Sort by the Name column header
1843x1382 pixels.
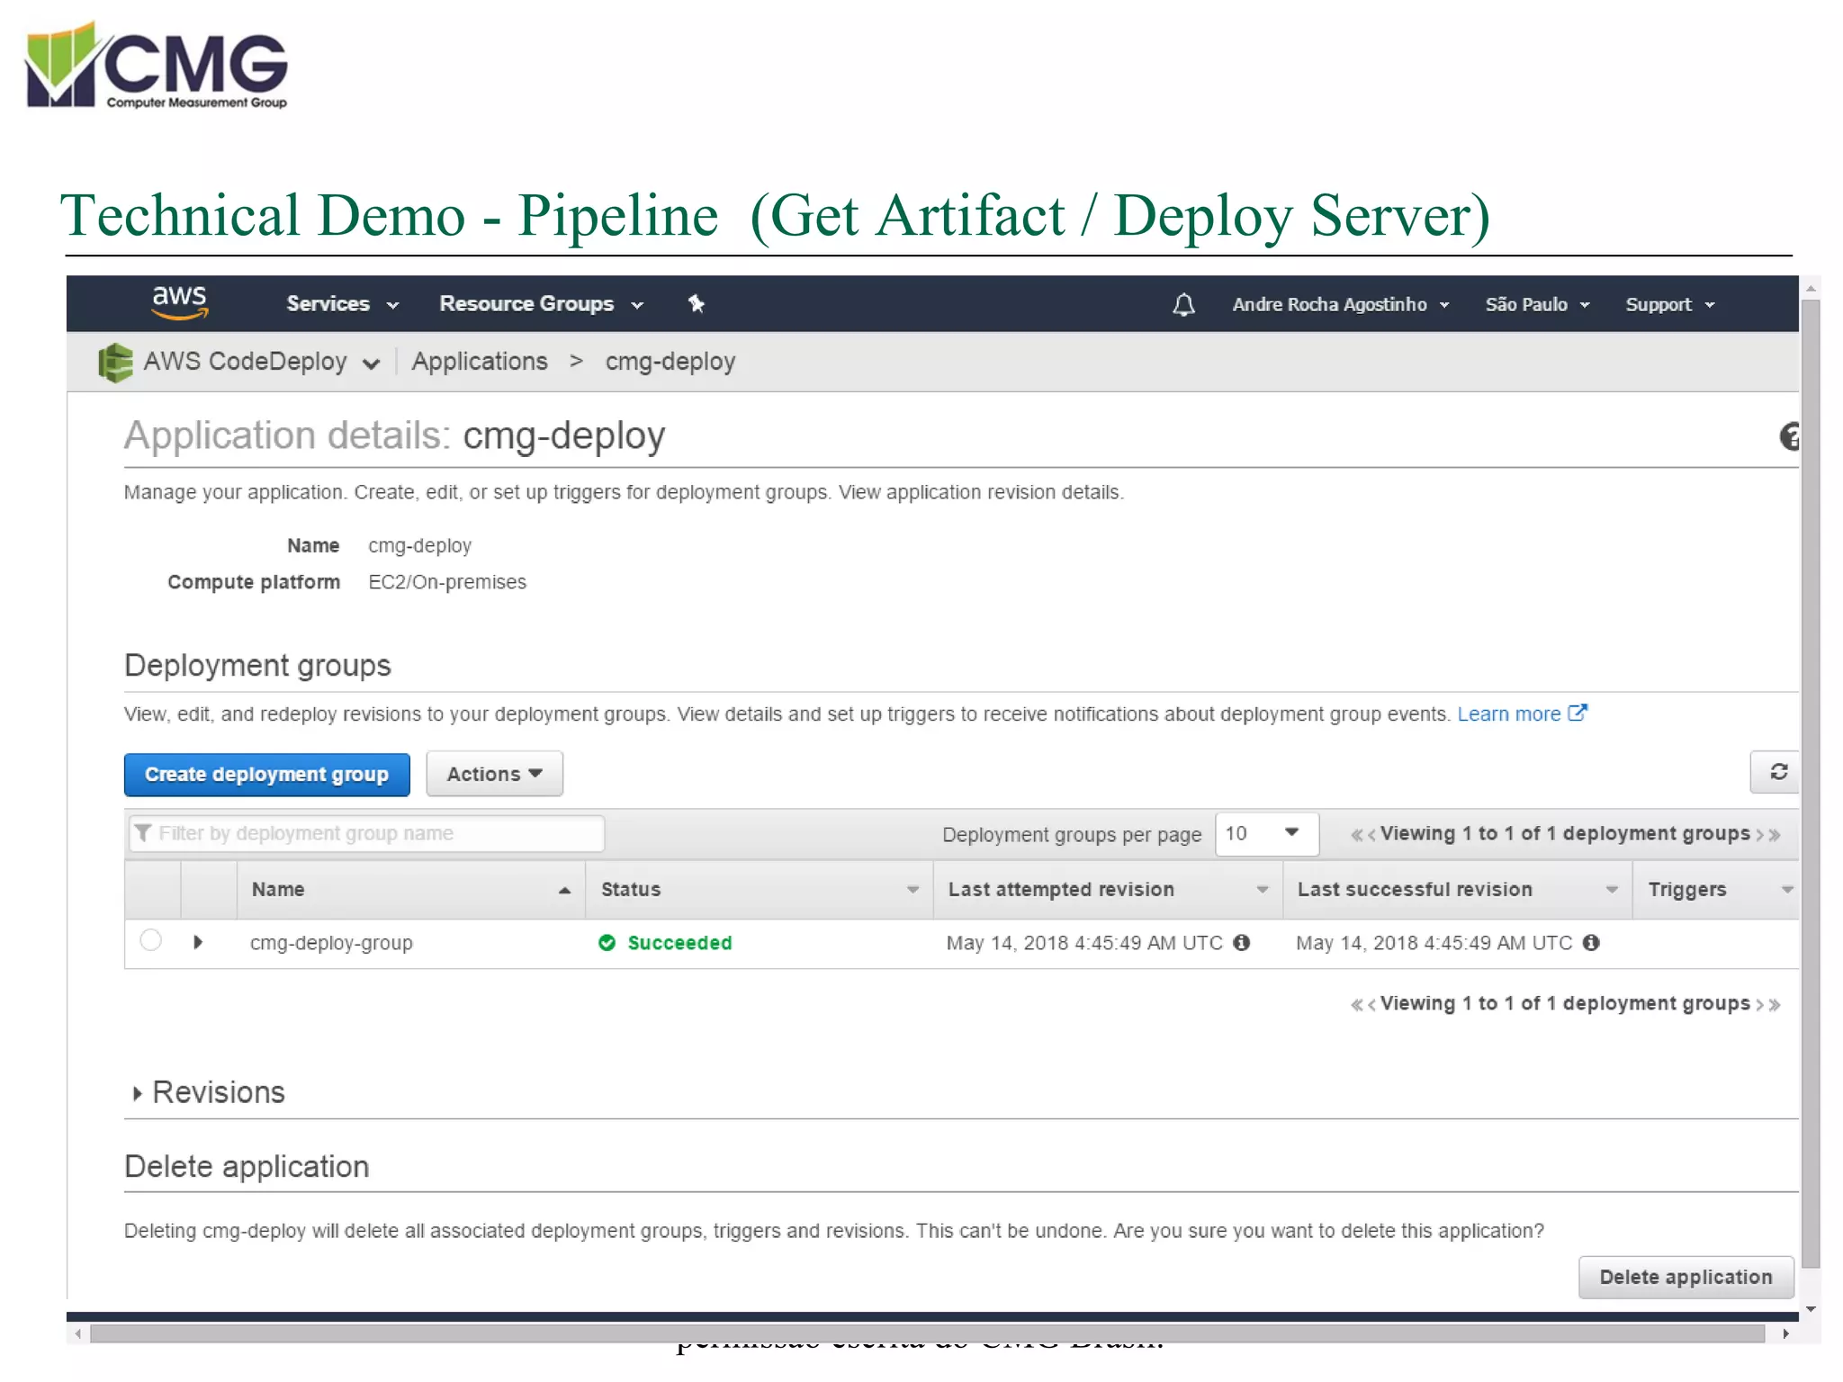coord(411,890)
